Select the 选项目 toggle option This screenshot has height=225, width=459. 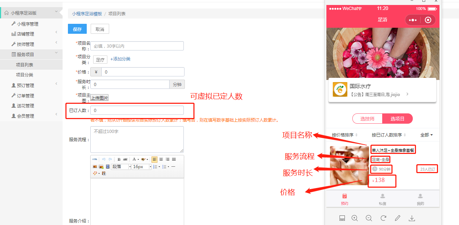click(397, 119)
